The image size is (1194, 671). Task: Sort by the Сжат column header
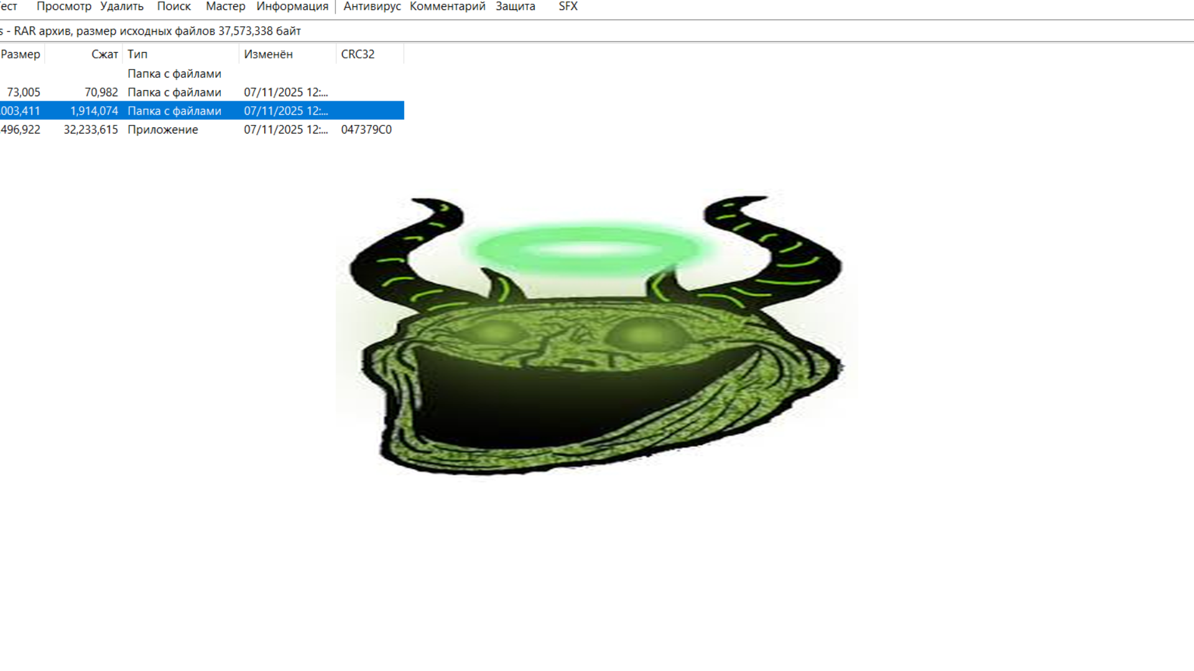point(104,54)
